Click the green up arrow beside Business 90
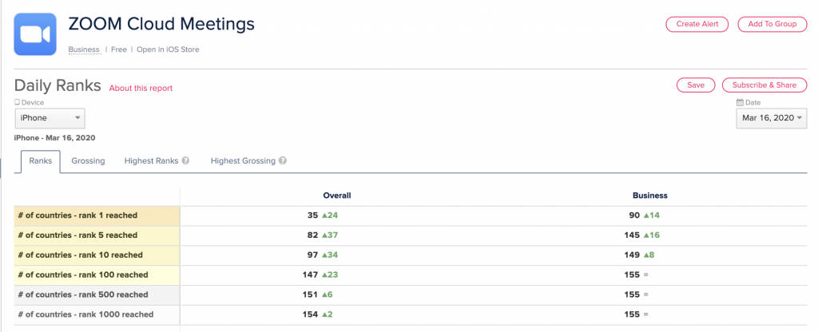 pos(645,215)
